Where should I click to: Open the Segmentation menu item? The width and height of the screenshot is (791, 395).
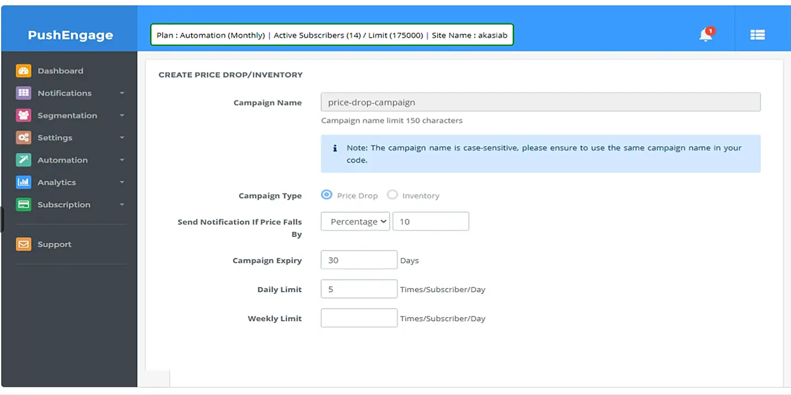point(67,115)
